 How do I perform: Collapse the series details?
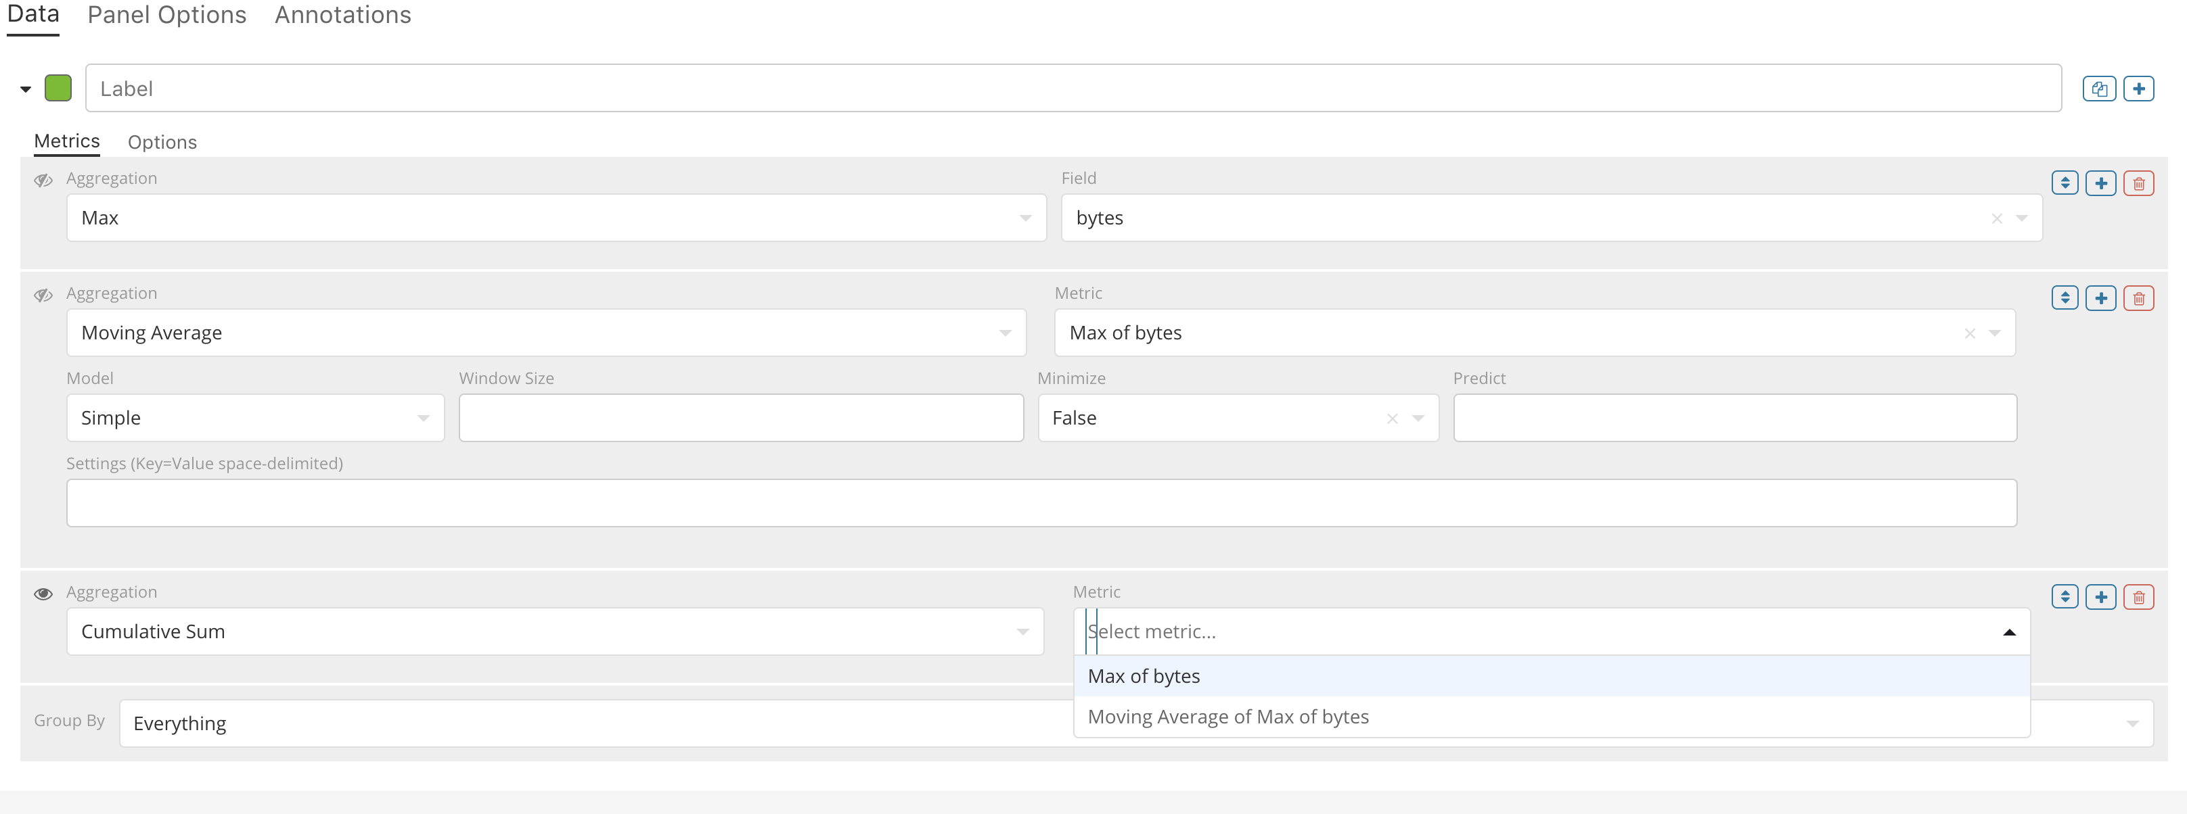pyautogui.click(x=24, y=88)
